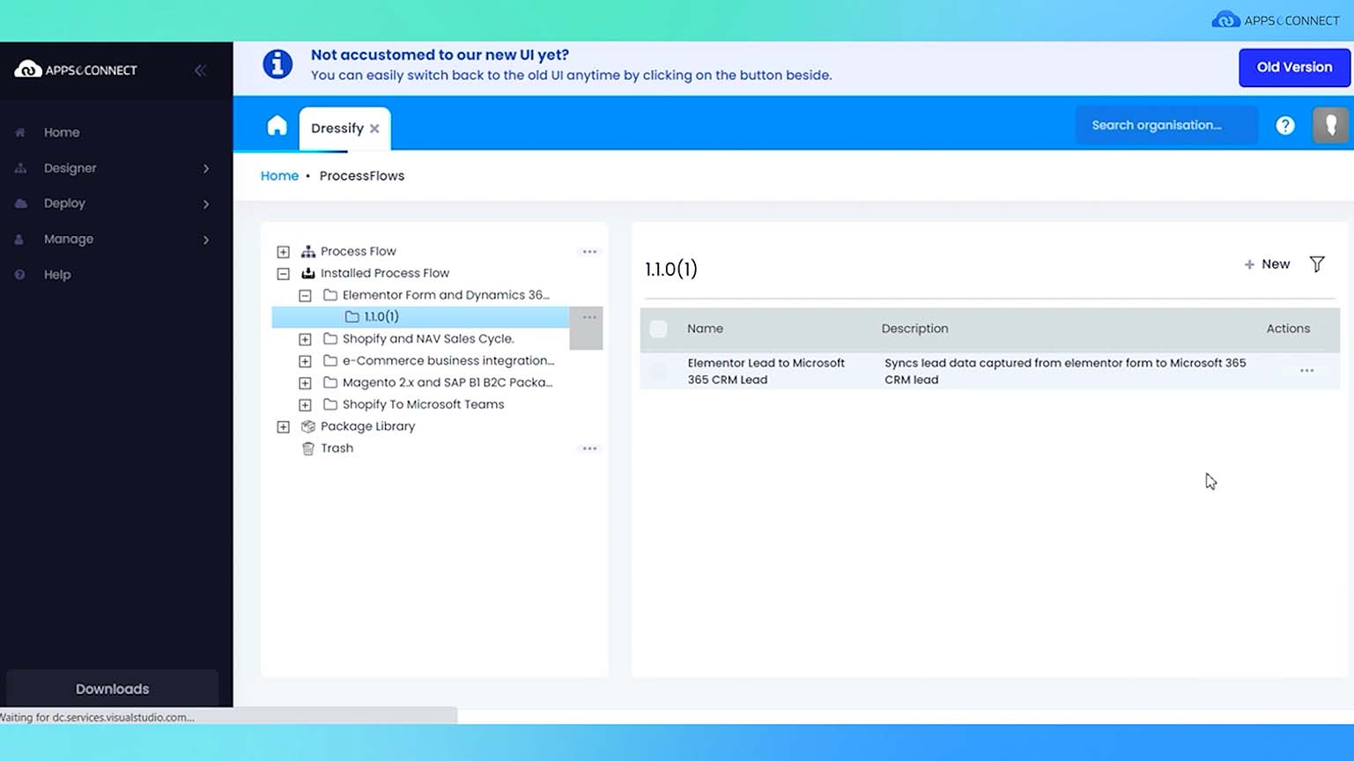Expand the Package Library node
This screenshot has width=1354, height=761.
point(283,427)
